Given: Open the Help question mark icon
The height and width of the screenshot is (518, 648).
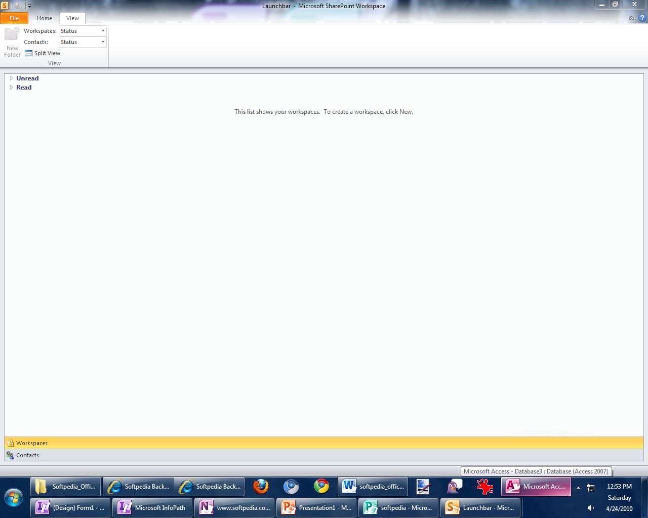Looking at the screenshot, I should click(x=642, y=18).
